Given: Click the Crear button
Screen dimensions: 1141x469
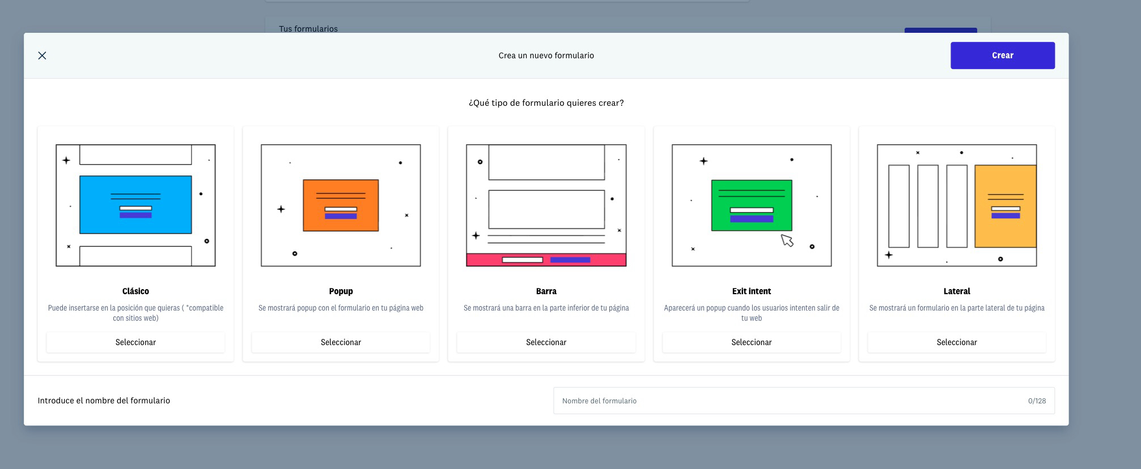Looking at the screenshot, I should click(1002, 55).
